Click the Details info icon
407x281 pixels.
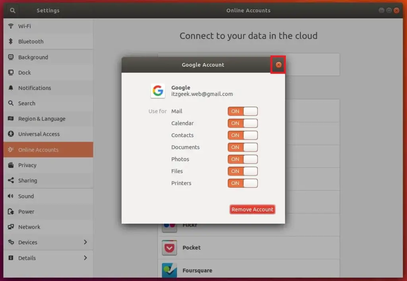[11, 258]
